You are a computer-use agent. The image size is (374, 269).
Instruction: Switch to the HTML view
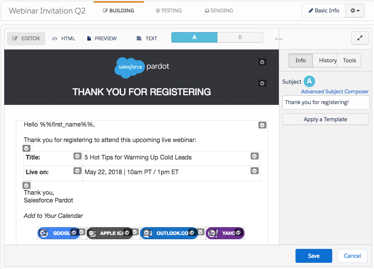point(63,38)
